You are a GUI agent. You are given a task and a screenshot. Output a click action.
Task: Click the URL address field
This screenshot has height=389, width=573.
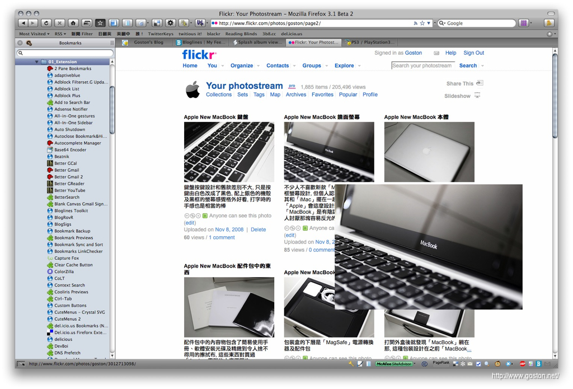(314, 23)
